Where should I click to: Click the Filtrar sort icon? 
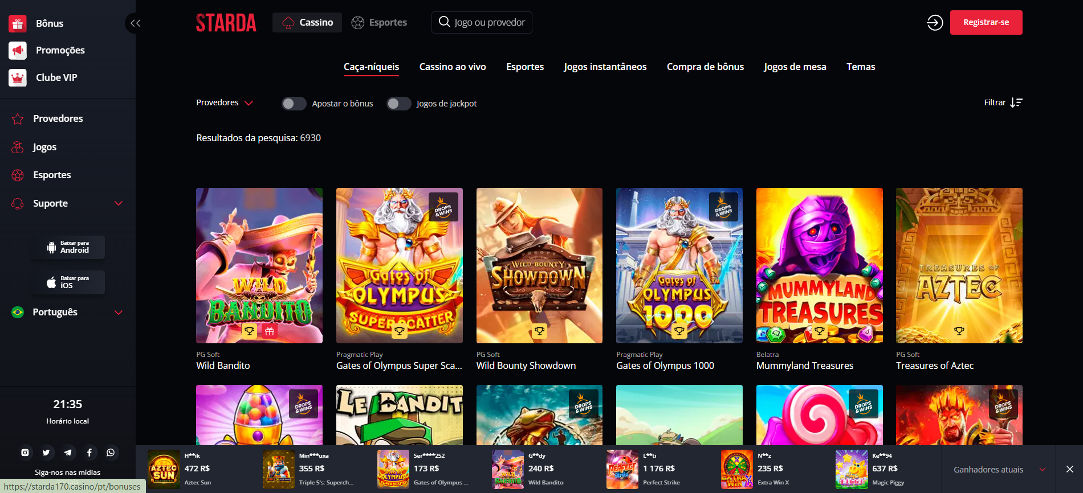[1016, 102]
